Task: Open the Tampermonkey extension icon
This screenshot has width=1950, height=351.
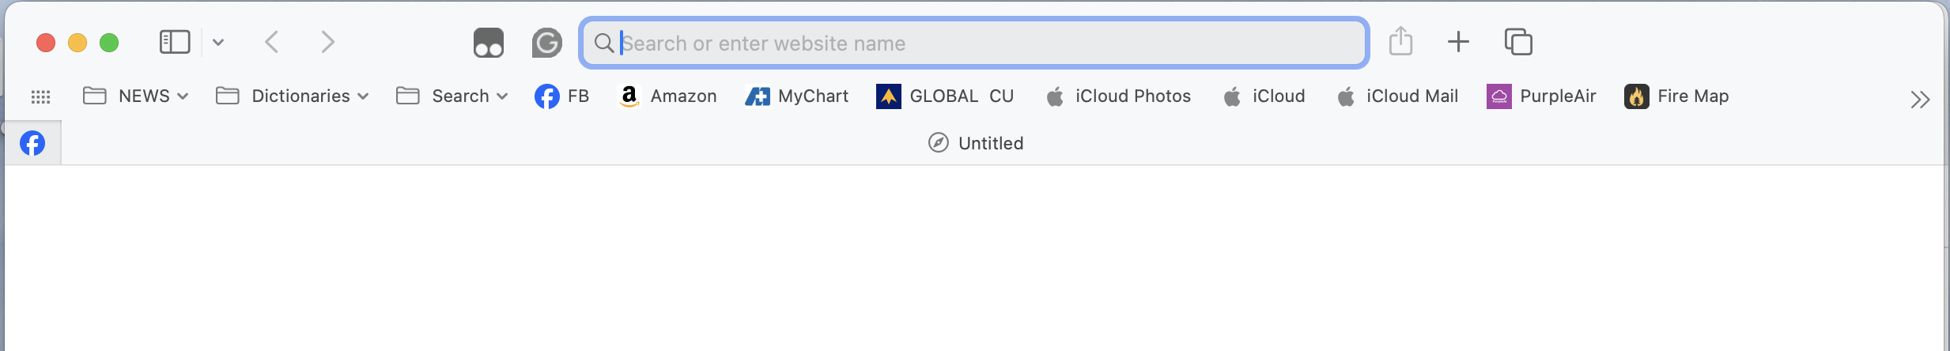Action: [x=489, y=43]
